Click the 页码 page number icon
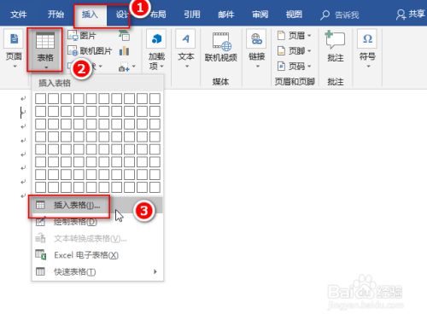 coord(281,67)
